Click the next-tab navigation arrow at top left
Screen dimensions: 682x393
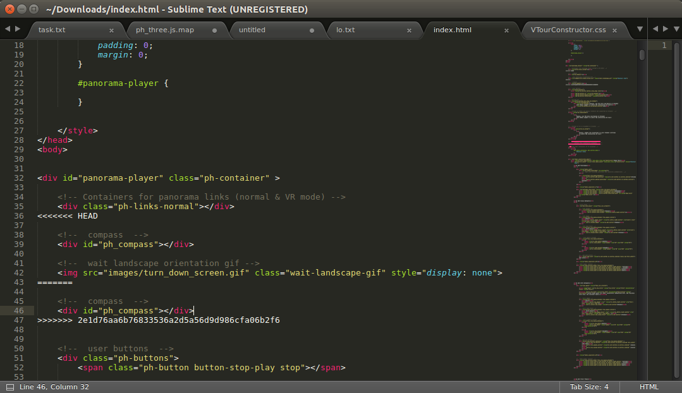tap(18, 28)
